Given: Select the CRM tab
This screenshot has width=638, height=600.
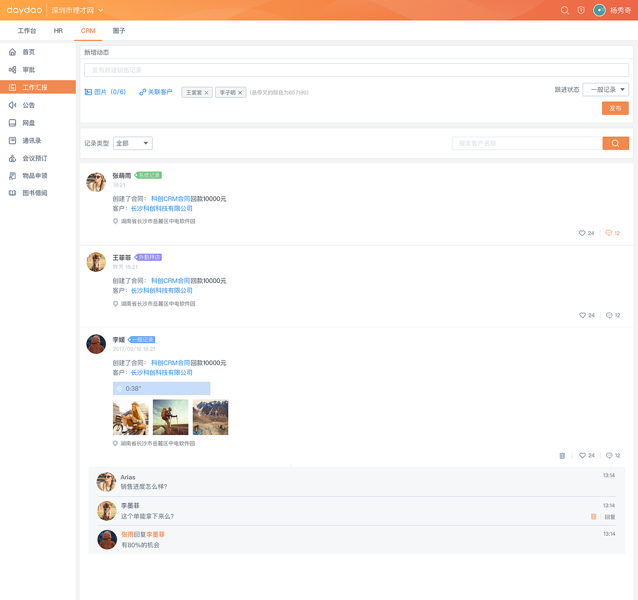Looking at the screenshot, I should 88,30.
